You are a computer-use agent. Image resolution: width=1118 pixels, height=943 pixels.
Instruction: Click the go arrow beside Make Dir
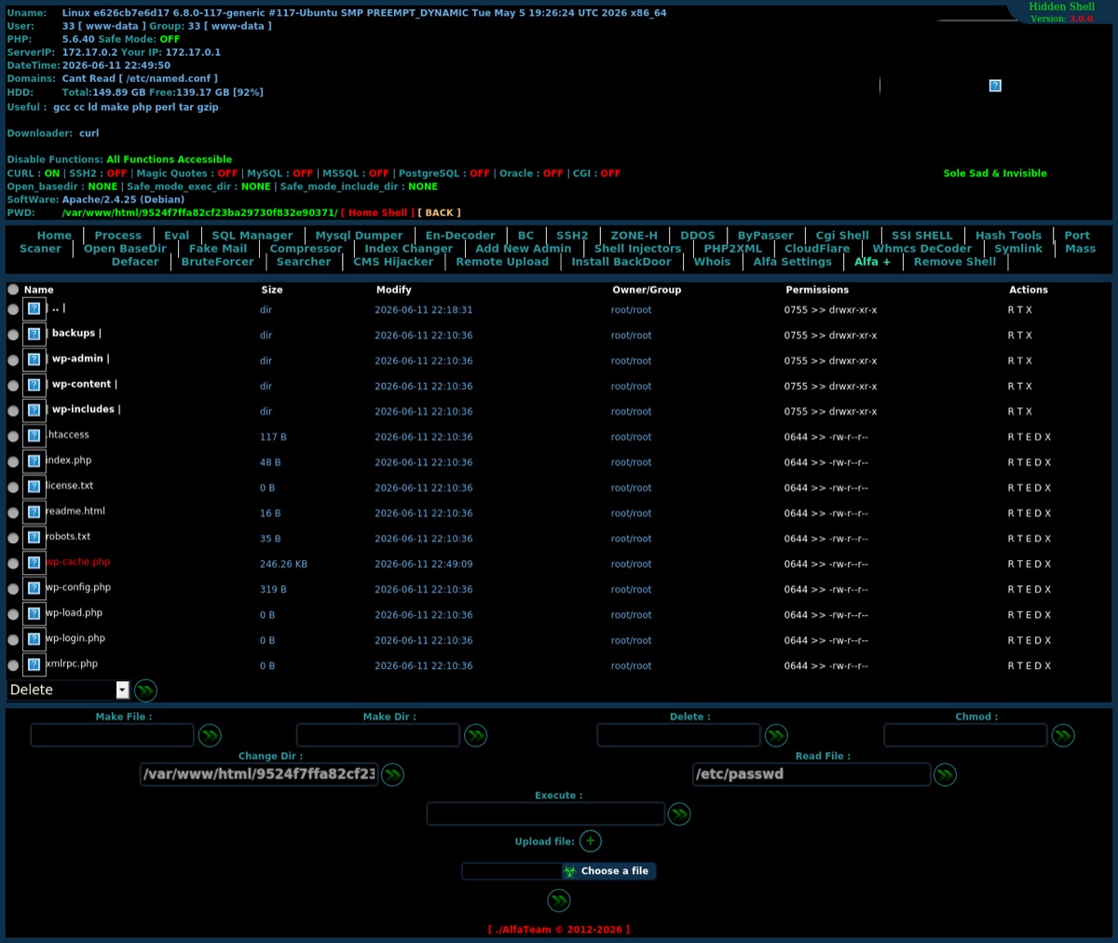point(476,735)
